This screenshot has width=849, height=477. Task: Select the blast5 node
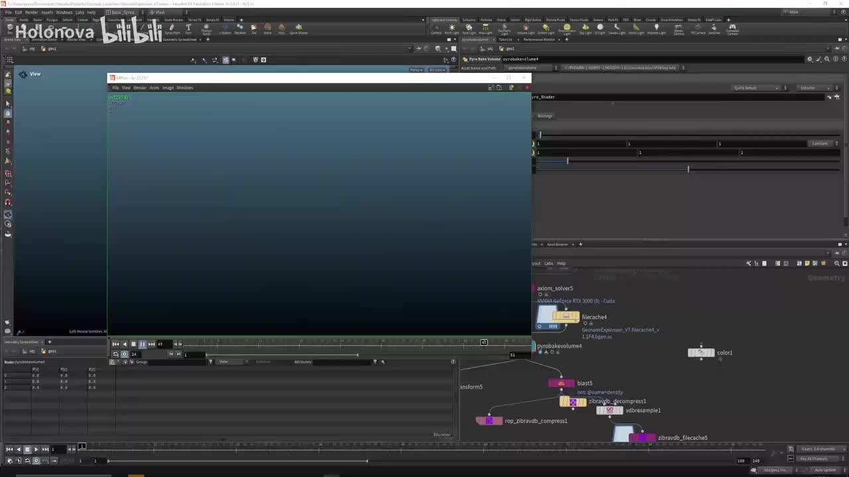561,383
